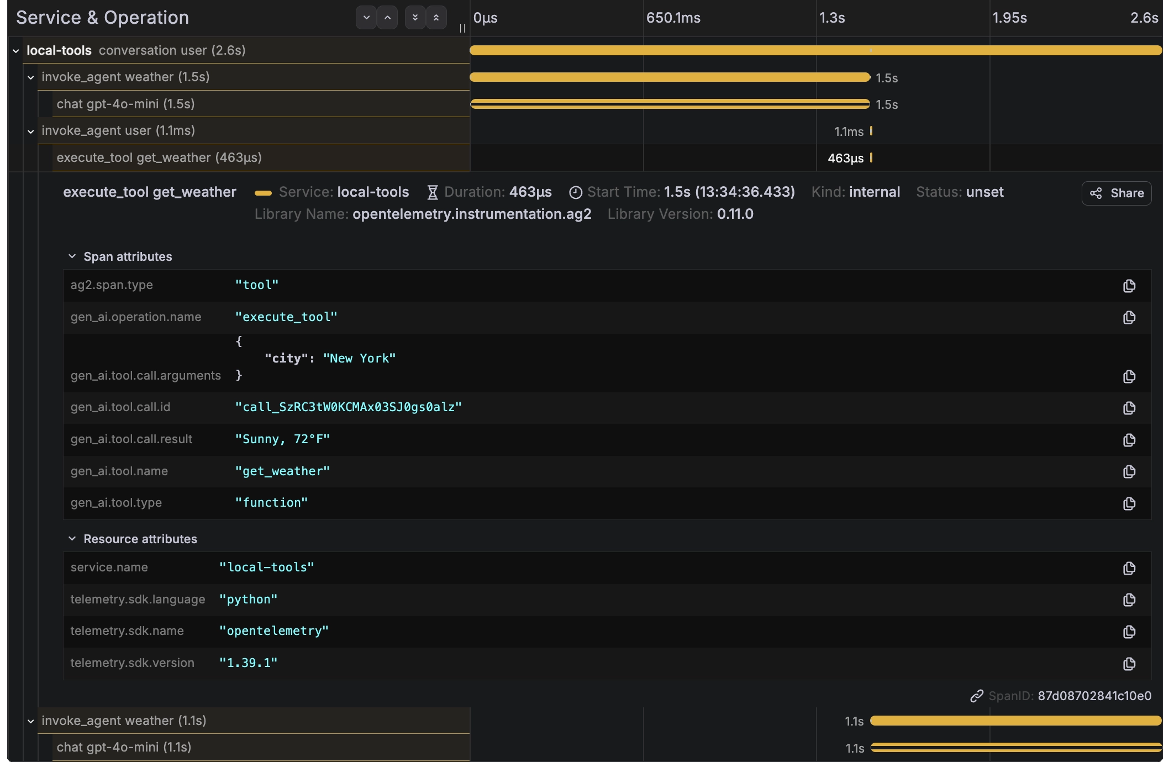Click the Service & Operation column header
The image size is (1169, 767).
[x=103, y=18]
